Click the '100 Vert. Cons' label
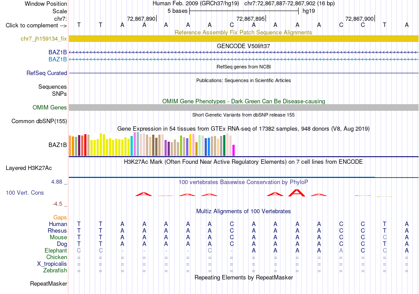Viewport: 419px width, 294px height. 25,192
